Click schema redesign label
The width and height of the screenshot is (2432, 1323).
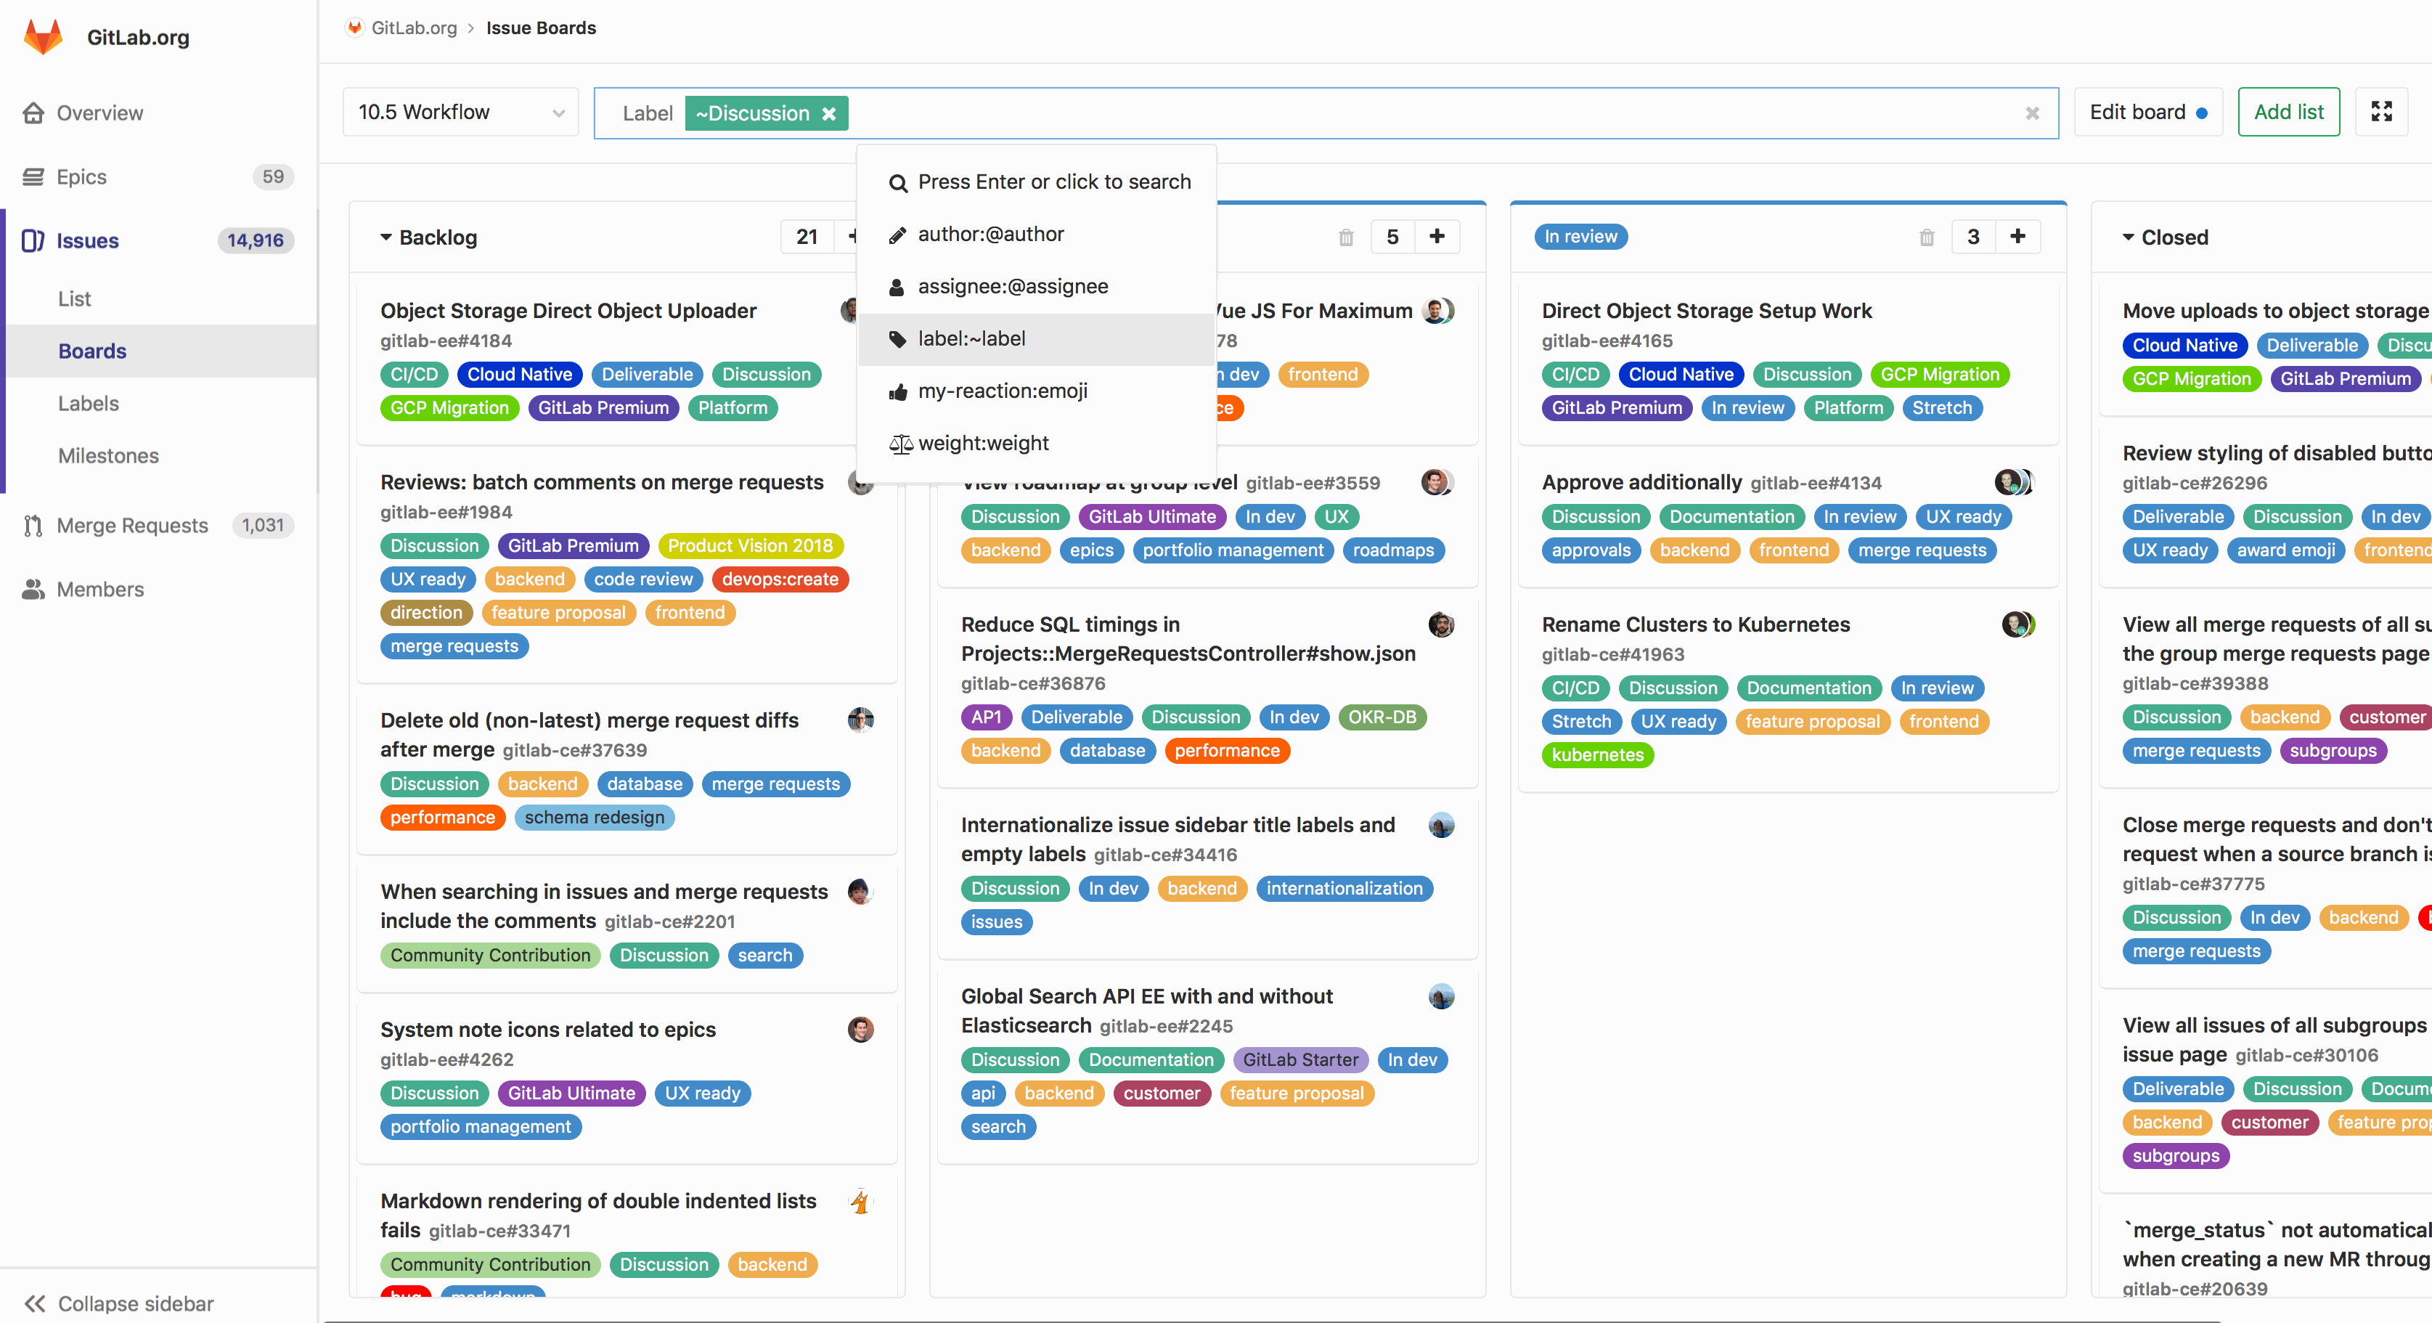click(x=594, y=817)
